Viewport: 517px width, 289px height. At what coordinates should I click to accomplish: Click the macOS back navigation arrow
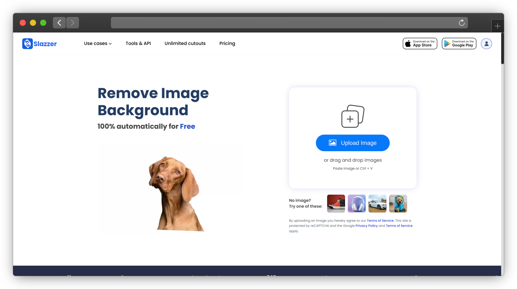[x=59, y=22]
